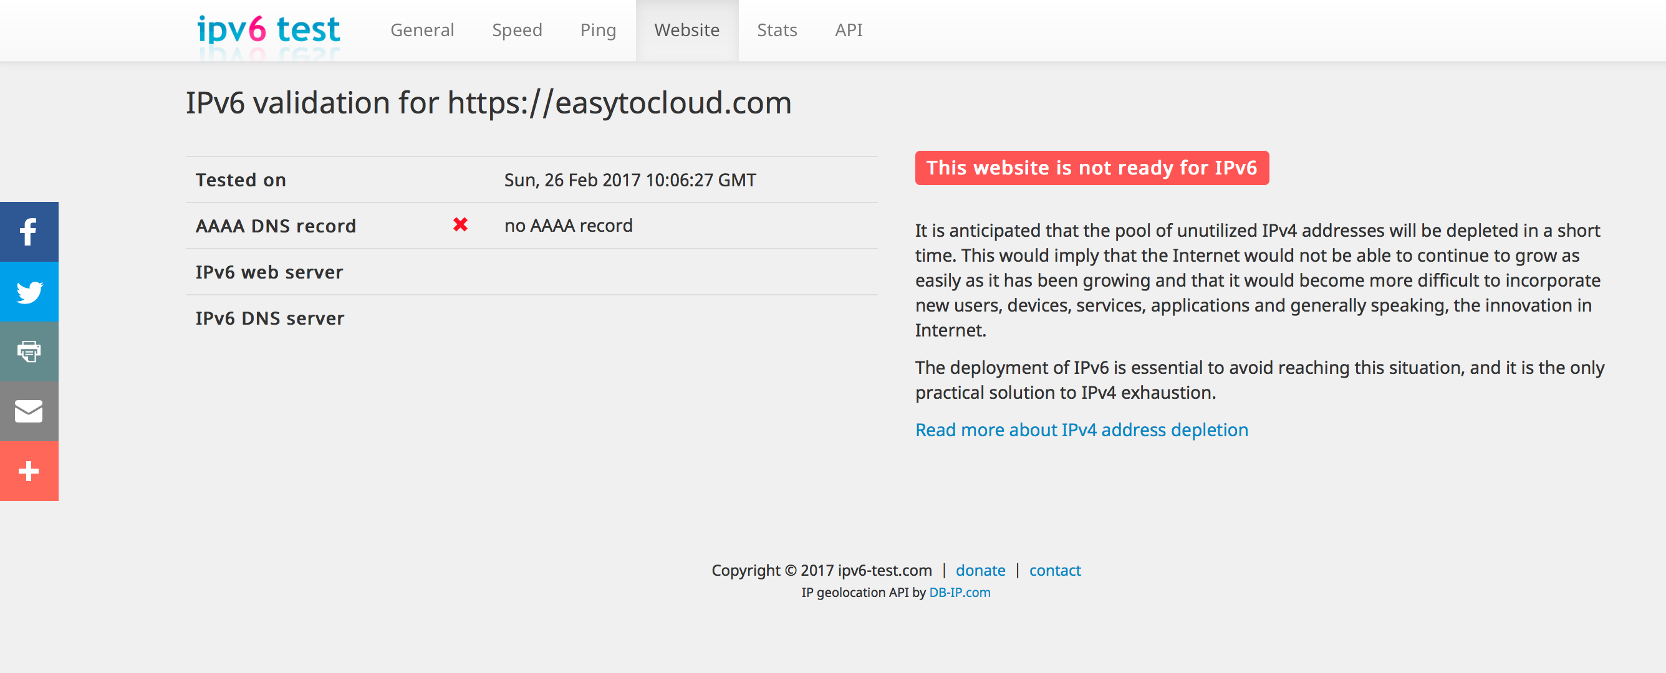
Task: Click the IPv6 validation page heading
Action: click(488, 103)
